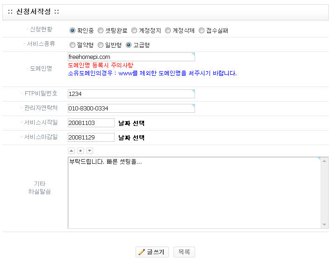
Task: Click the 신청현황 row label
Action: tap(41, 29)
